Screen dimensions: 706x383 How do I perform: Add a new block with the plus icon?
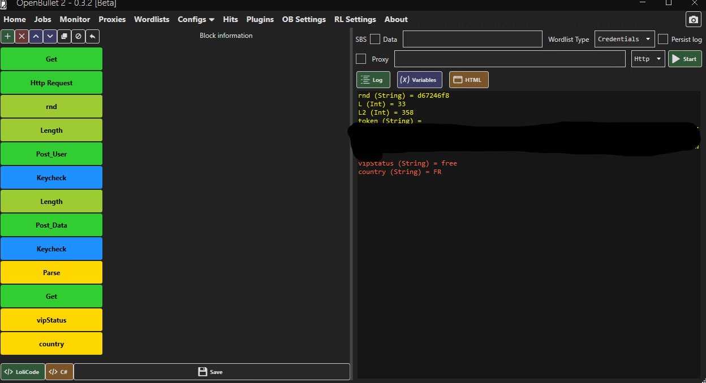7,36
